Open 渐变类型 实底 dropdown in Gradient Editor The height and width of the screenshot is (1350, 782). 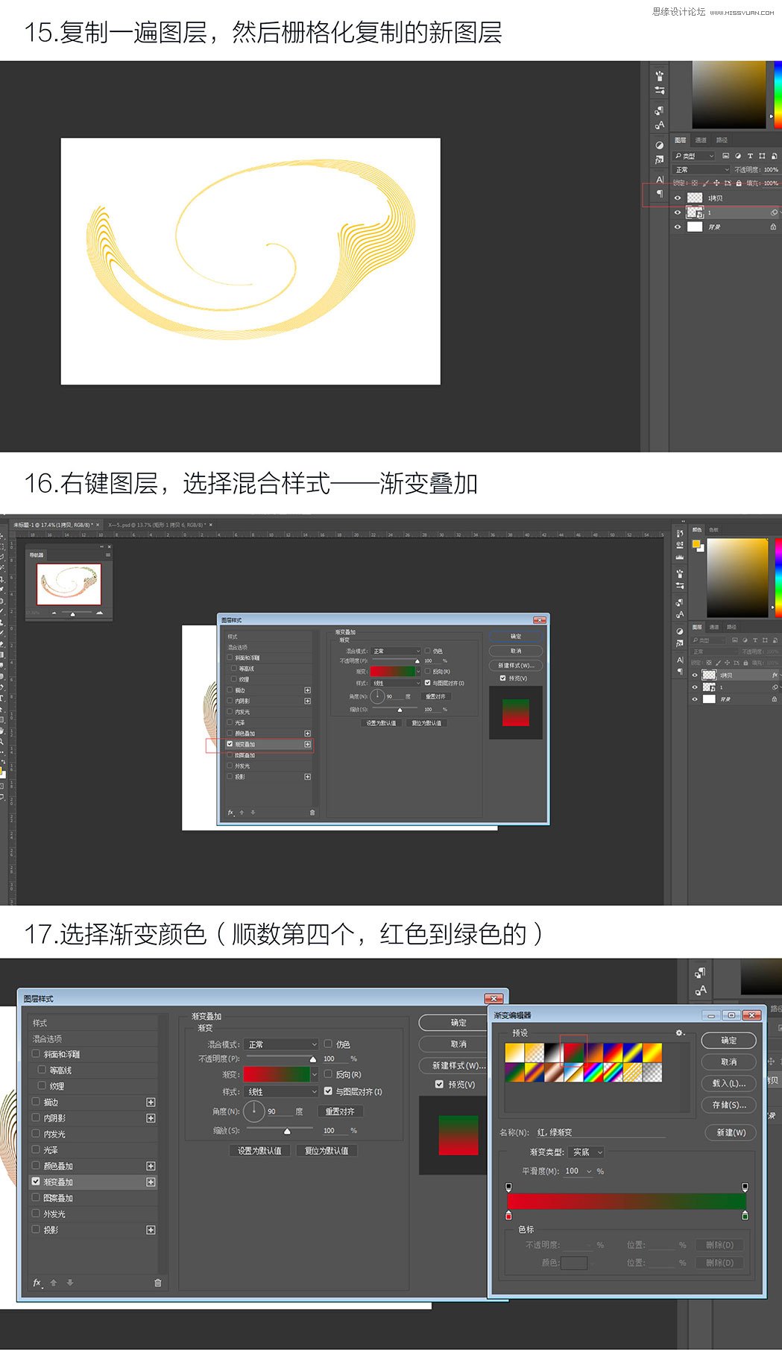tap(587, 1152)
